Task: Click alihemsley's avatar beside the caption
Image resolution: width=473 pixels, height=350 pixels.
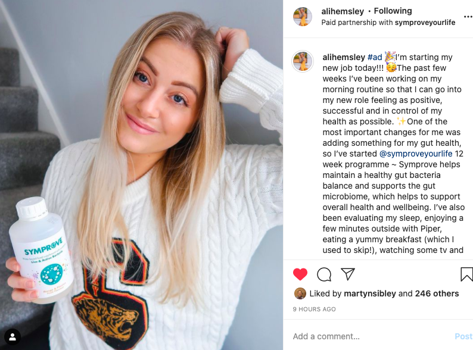Action: [303, 61]
